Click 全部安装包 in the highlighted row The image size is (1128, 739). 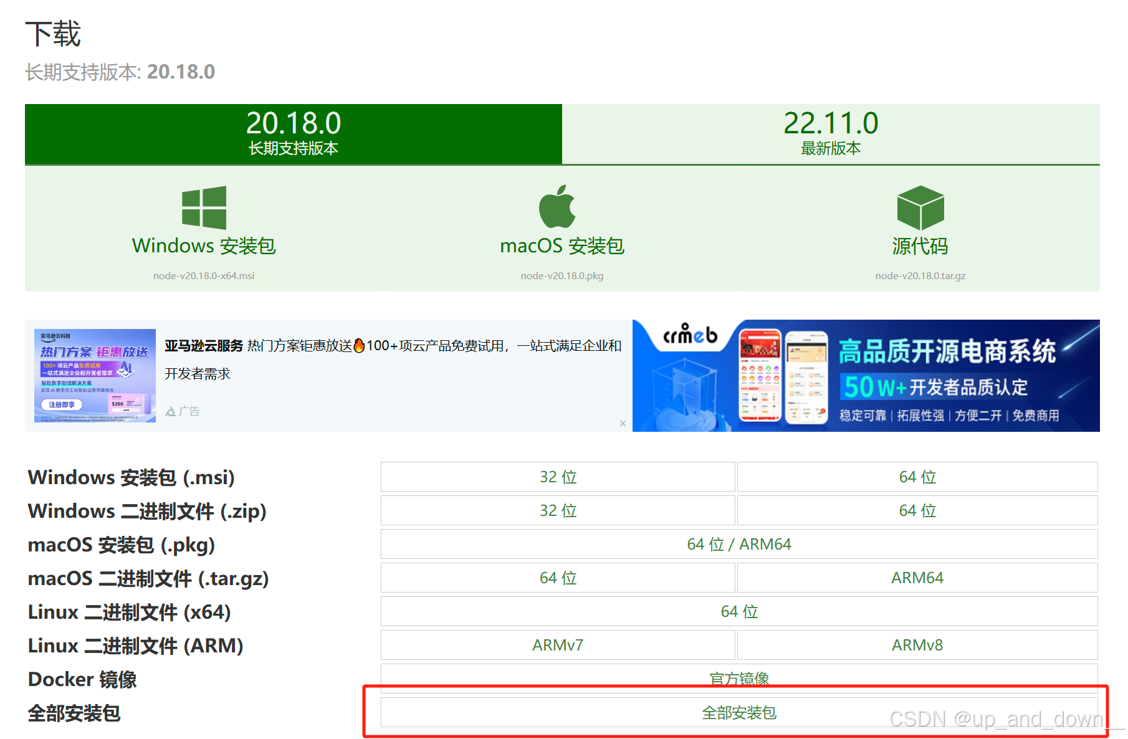coord(738,712)
